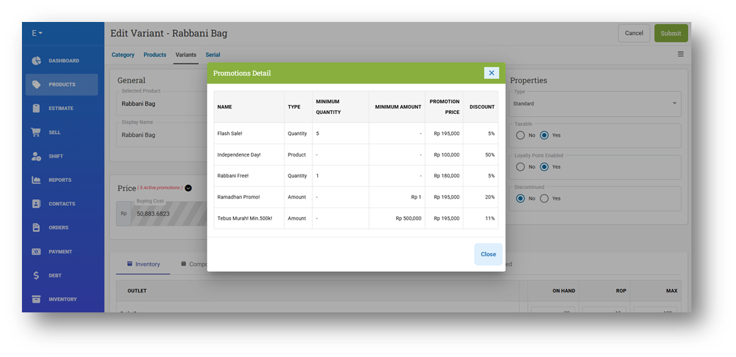The height and width of the screenshot is (357, 736).
Task: Click the green Submit button
Action: (x=671, y=34)
